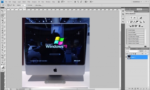Open the Paragraph panel icon
Viewport: 150px width, 90px height.
(123, 22)
